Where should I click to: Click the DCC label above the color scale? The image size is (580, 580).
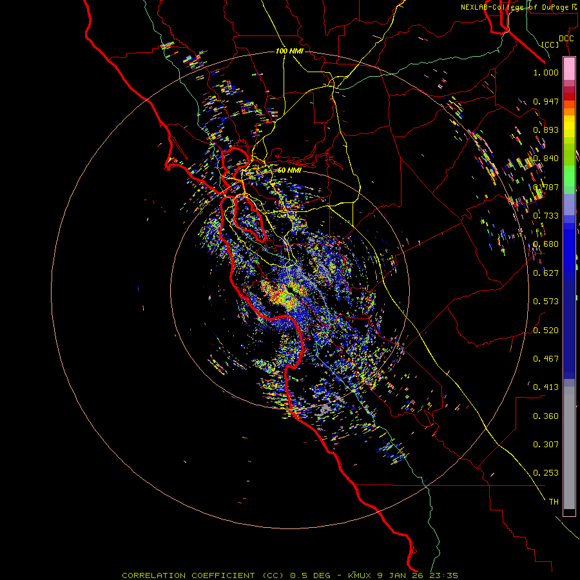coord(566,39)
